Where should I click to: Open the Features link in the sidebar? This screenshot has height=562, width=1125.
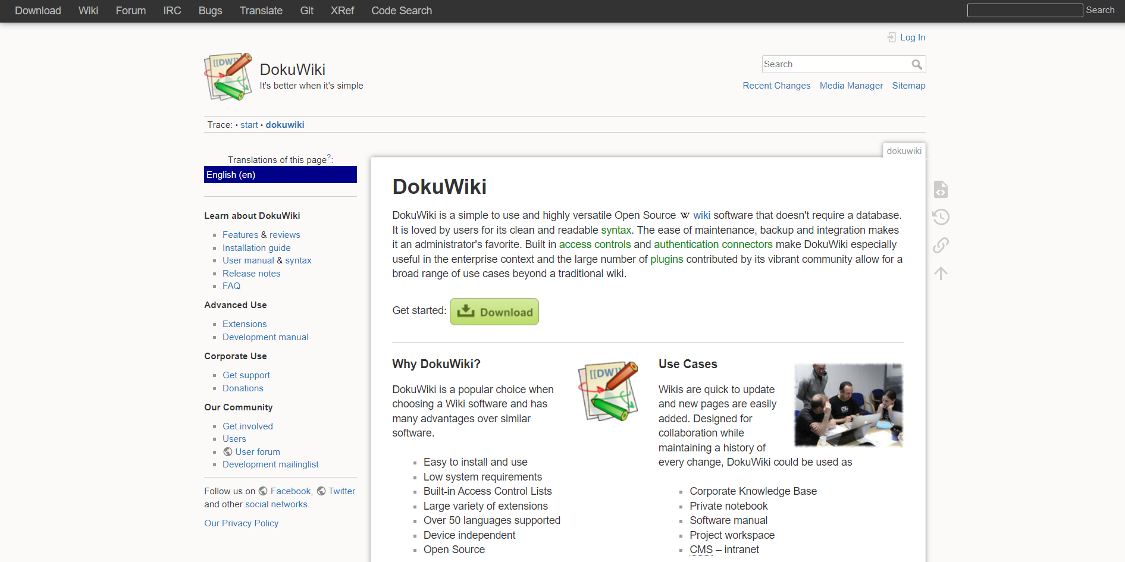(240, 235)
